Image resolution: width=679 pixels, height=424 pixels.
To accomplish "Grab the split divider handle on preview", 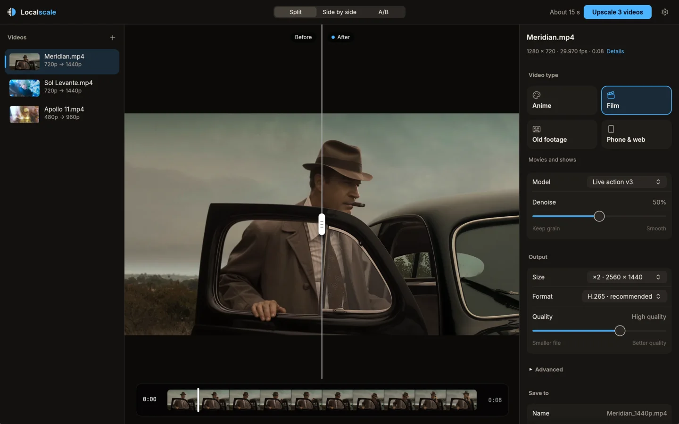I will tap(322, 224).
